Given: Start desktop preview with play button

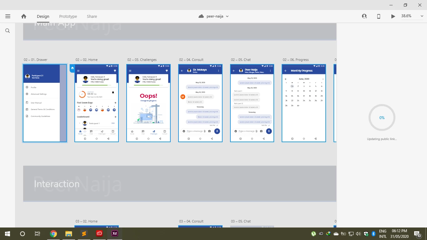Looking at the screenshot, I should pos(393,16).
